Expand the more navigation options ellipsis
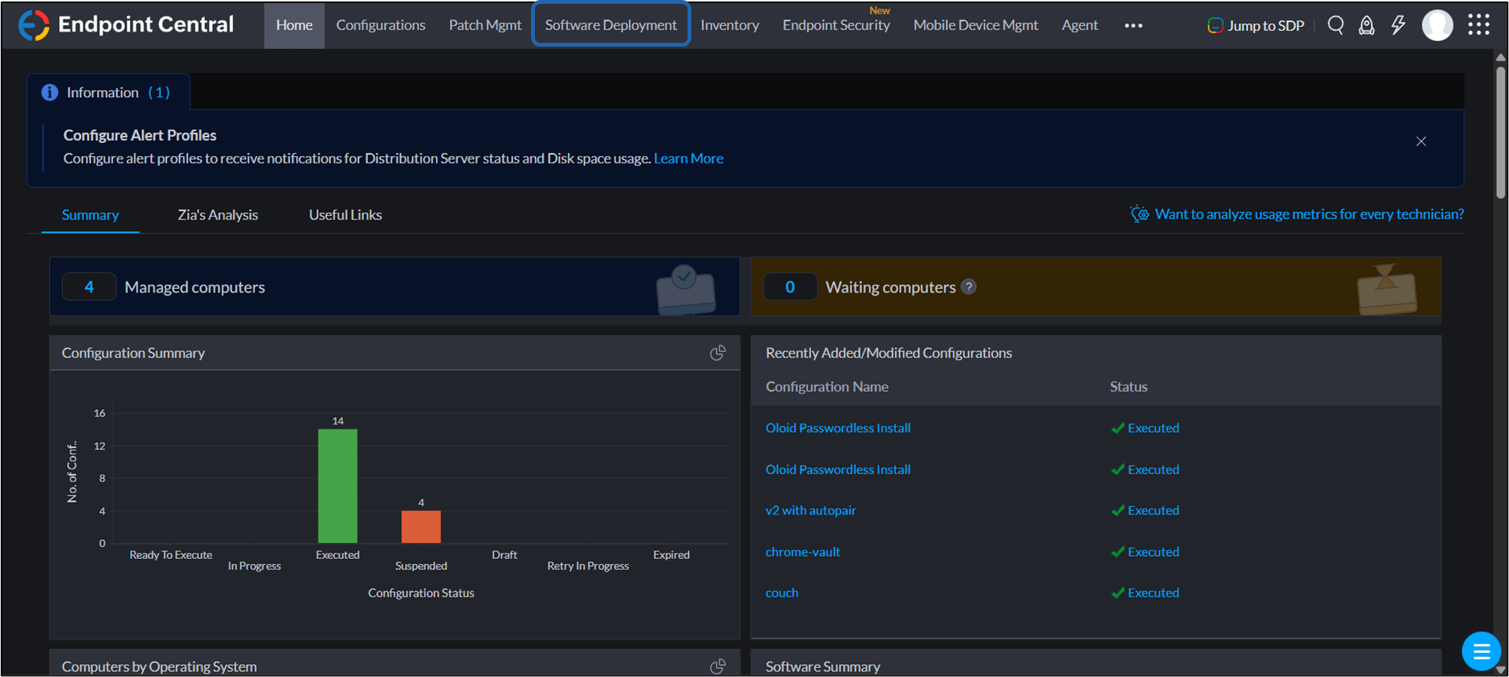The height and width of the screenshot is (677, 1509). (x=1133, y=26)
